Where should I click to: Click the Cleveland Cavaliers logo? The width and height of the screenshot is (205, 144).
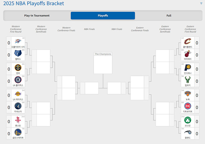coord(188,41)
